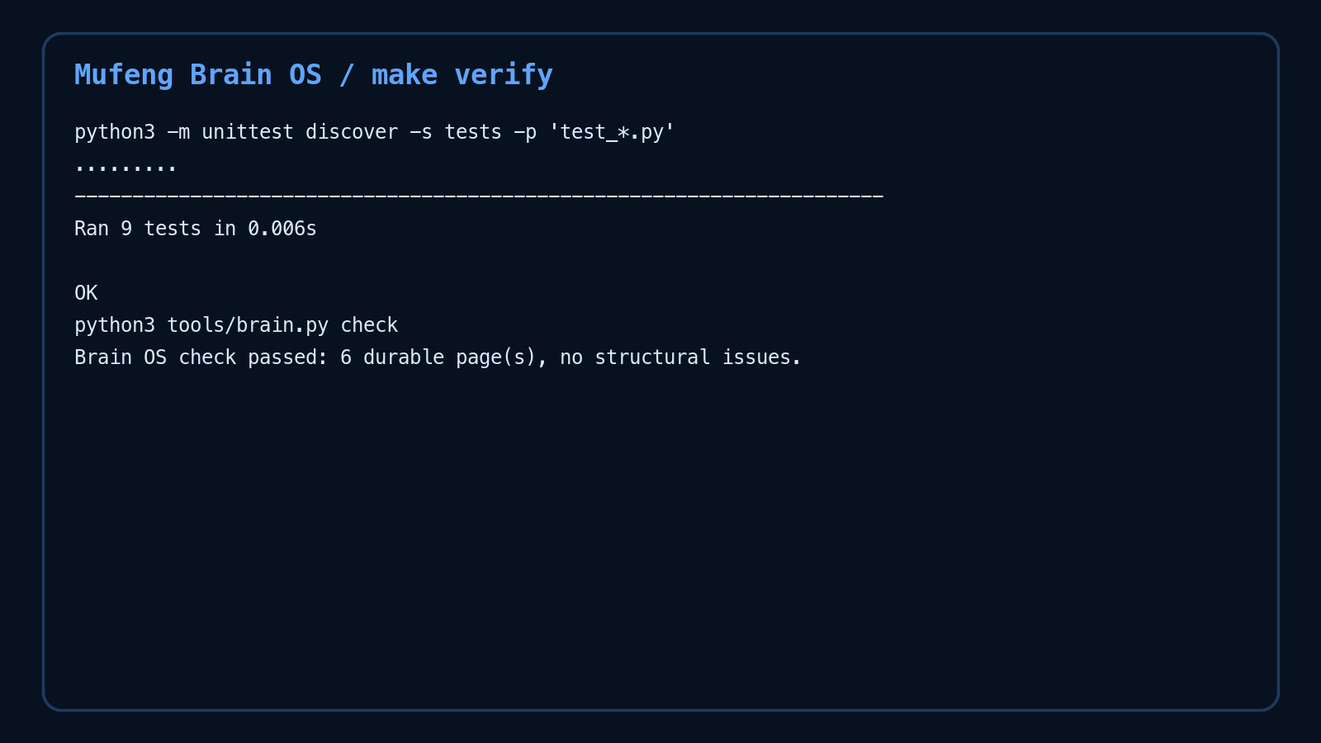Click the word 'unittest' in first command
1321x743 pixels.
click(248, 132)
